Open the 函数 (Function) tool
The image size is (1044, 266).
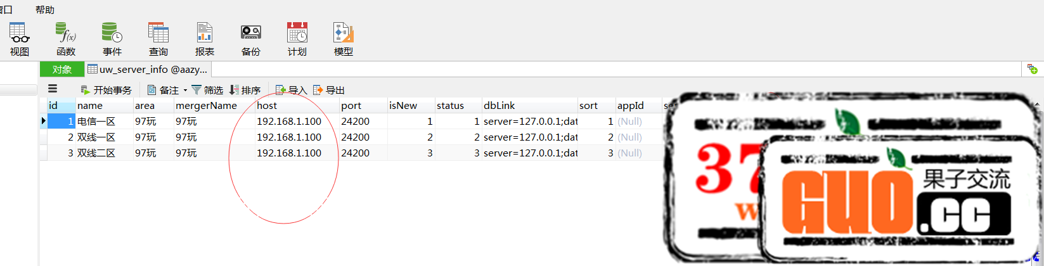pyautogui.click(x=66, y=39)
